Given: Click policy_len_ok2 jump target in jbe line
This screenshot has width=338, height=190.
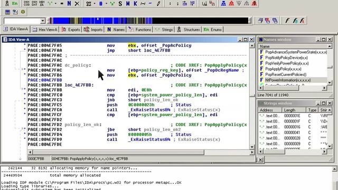Looking at the screenshot, I should point(162,129).
